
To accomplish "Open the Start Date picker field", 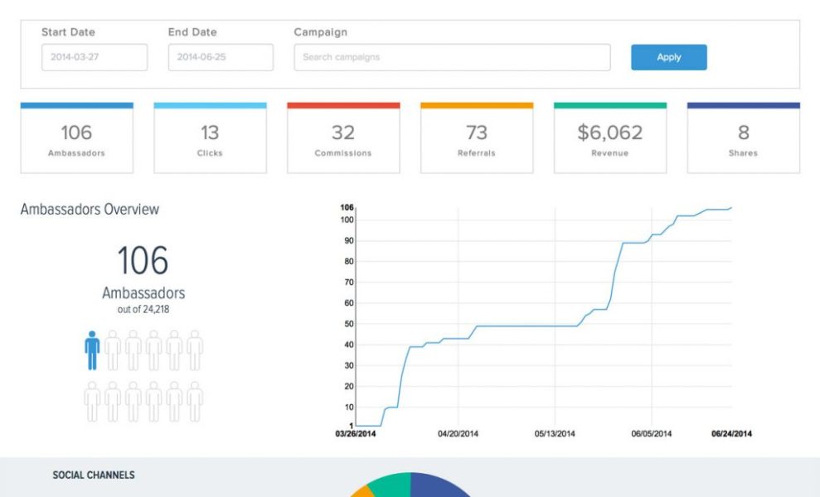I will [x=94, y=57].
